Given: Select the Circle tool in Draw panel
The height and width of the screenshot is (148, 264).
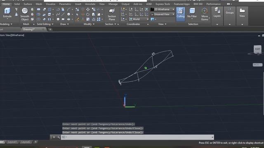Looking at the screenshot, I should click(69, 14).
